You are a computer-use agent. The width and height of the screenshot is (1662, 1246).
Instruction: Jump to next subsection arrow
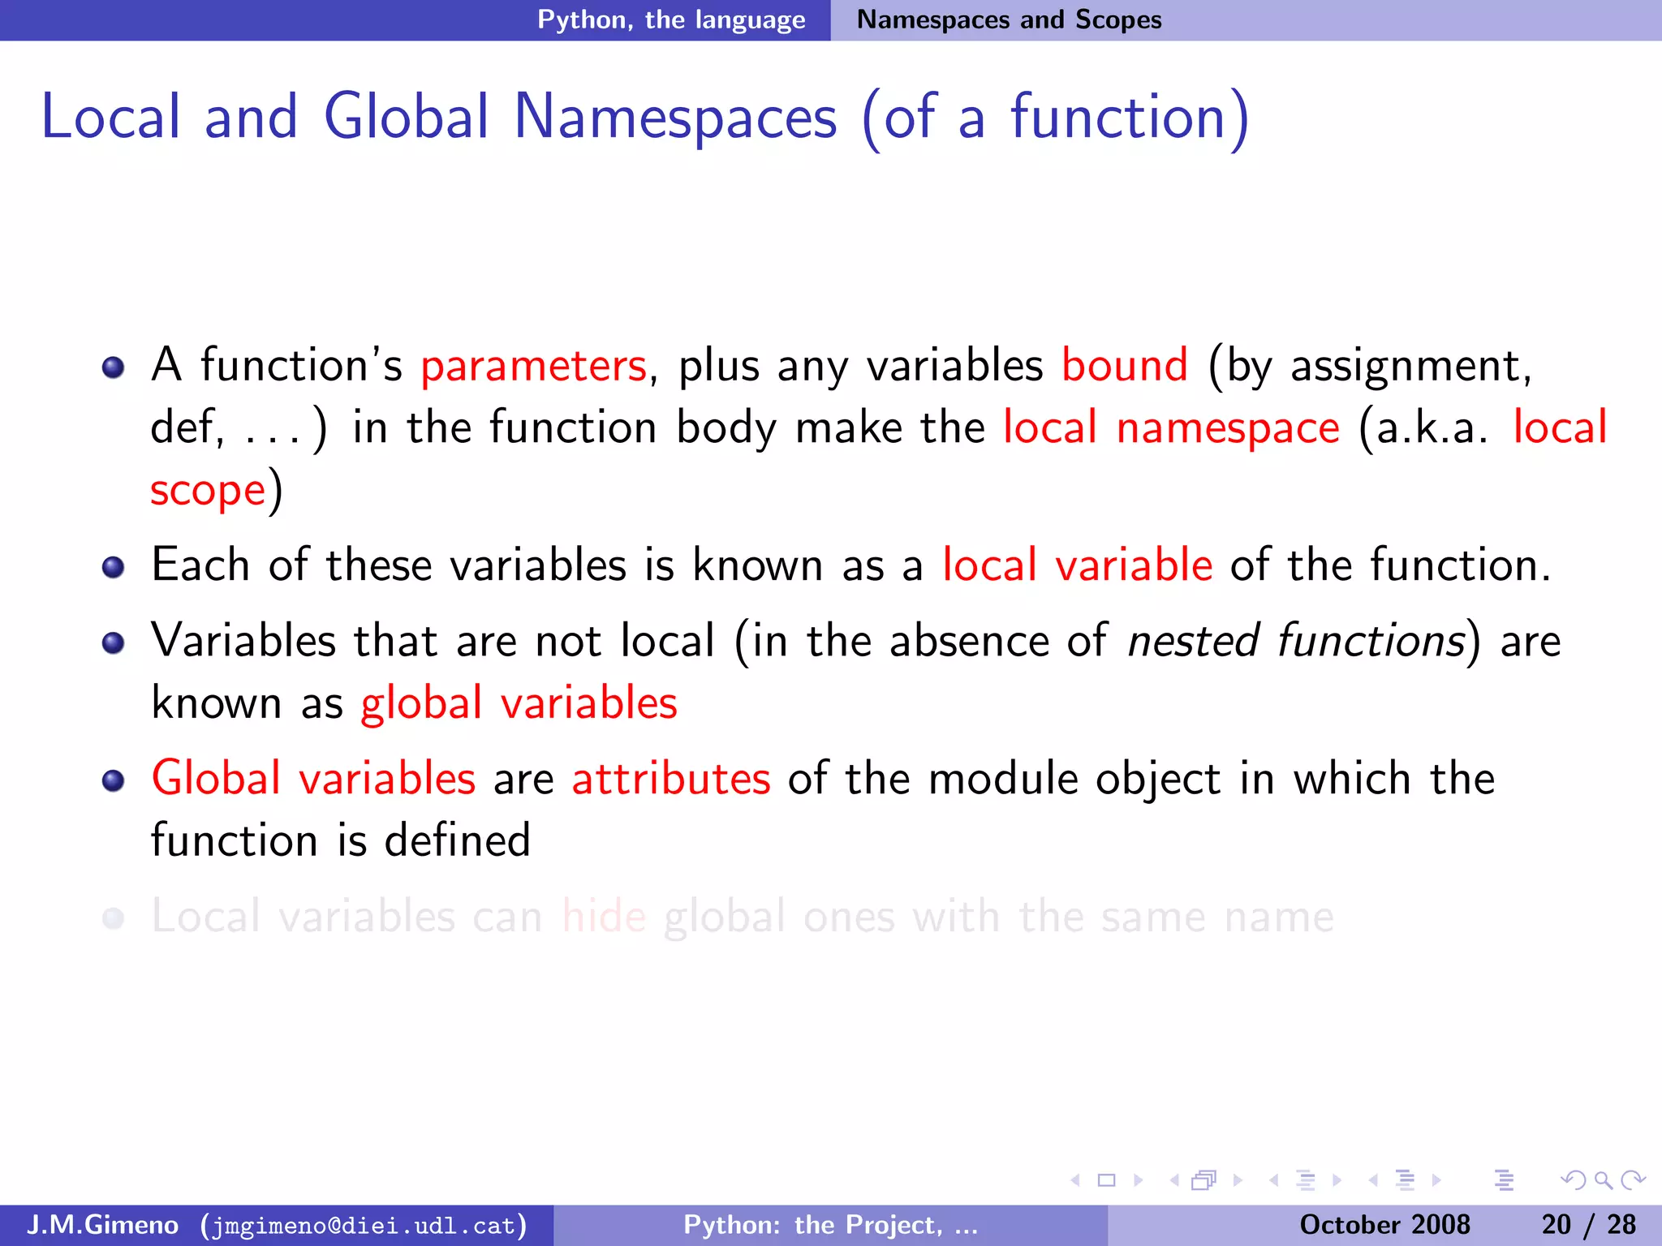(x=1337, y=1180)
